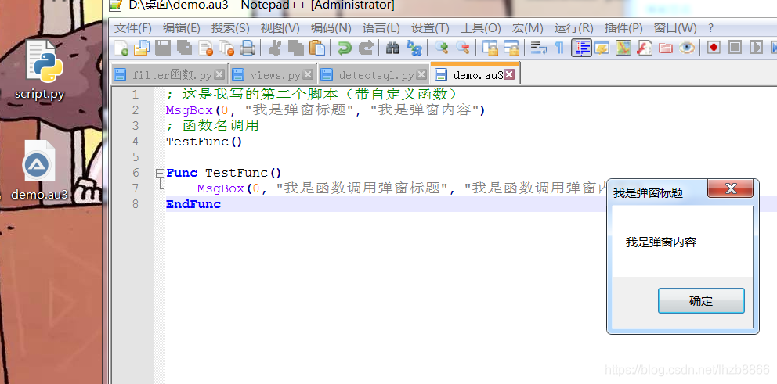The image size is (777, 384).
Task: Open the 搜索(S) menu
Action: coord(230,27)
